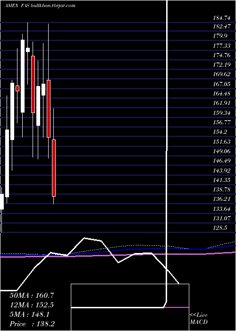This screenshot has width=236, height=331.
Task: Click the 161.91 axis value
Action: 222,103
